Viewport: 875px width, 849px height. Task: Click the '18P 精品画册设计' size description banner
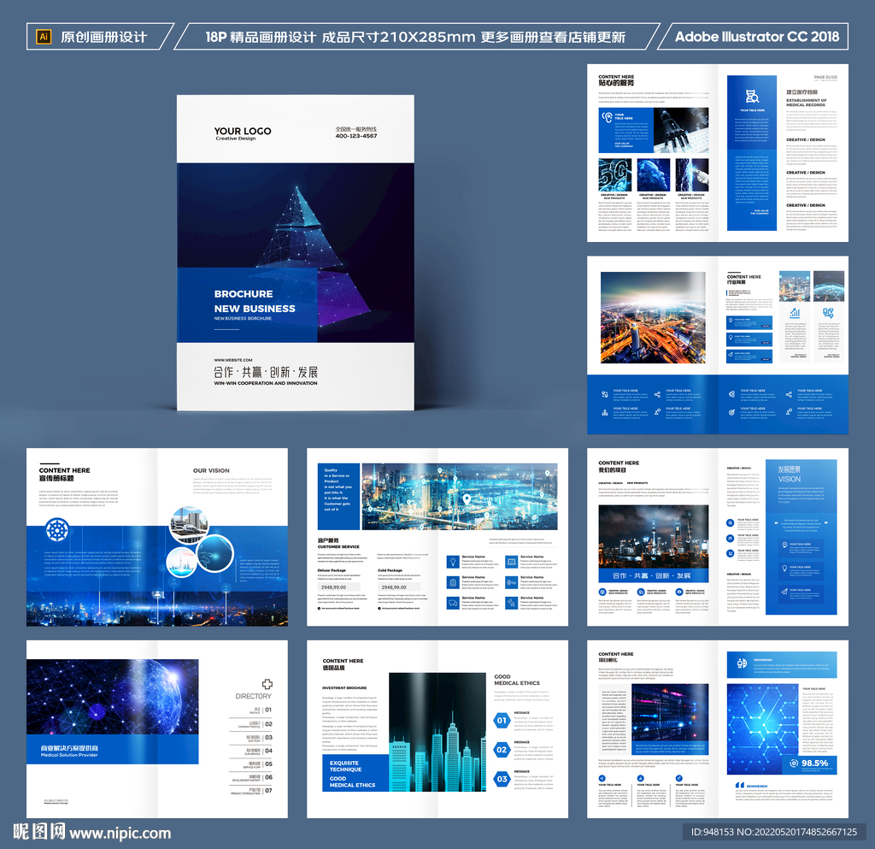pos(415,37)
